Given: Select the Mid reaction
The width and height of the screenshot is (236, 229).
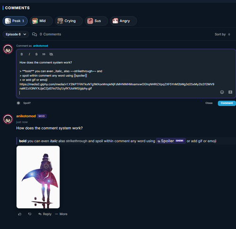Looking at the screenshot, I should pyautogui.click(x=41, y=21).
